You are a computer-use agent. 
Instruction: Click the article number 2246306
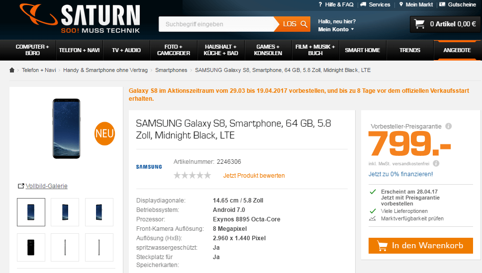tap(229, 162)
